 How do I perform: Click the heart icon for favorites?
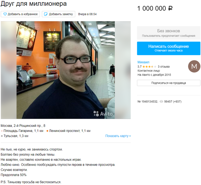(x=5, y=14)
